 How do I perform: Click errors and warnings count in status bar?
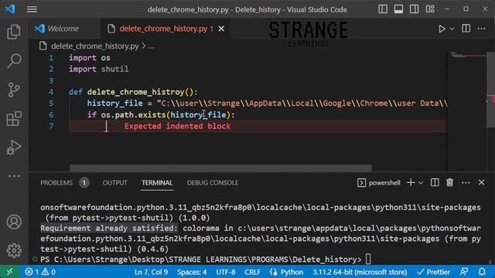point(40,272)
